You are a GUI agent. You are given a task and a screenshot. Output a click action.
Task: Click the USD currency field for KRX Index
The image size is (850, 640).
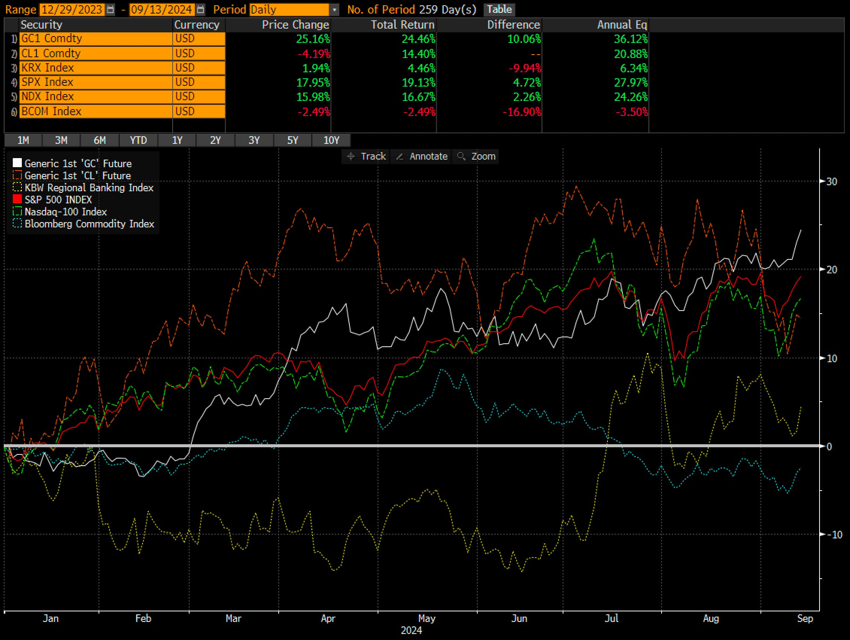(x=199, y=68)
